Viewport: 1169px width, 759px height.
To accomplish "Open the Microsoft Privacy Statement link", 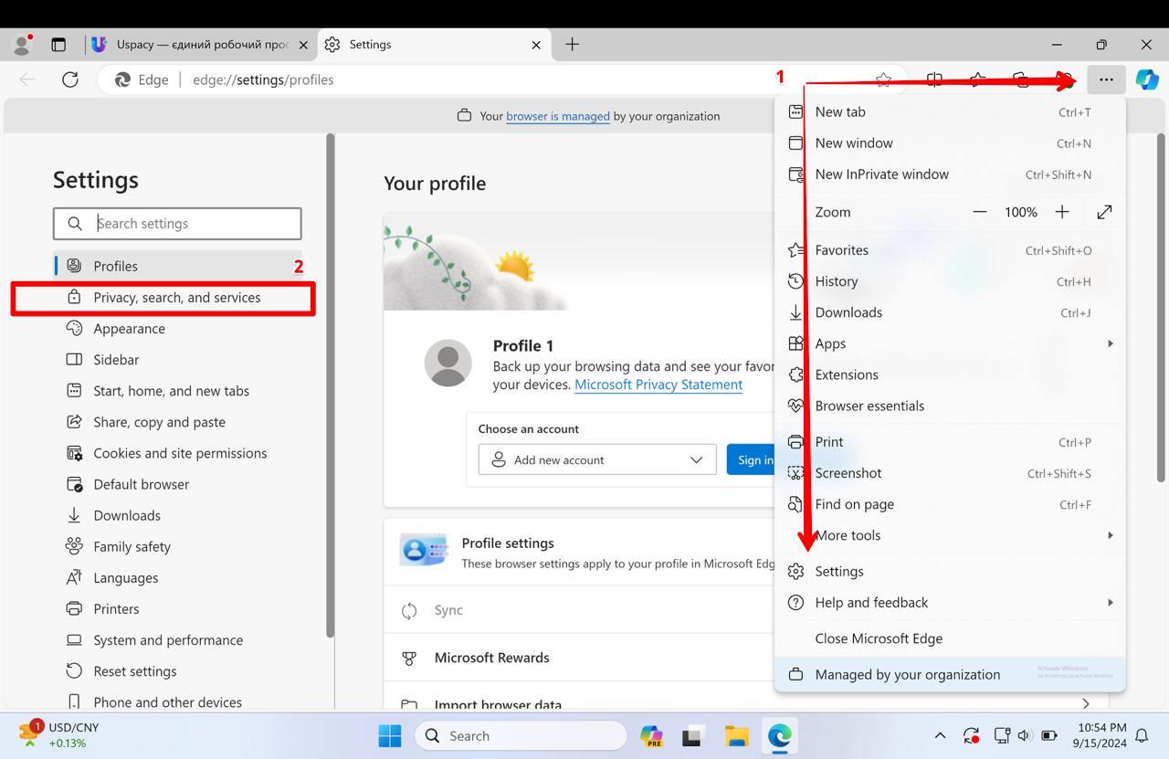I will pos(658,385).
